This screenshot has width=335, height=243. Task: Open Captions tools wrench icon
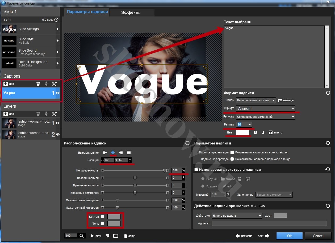click(x=54, y=84)
